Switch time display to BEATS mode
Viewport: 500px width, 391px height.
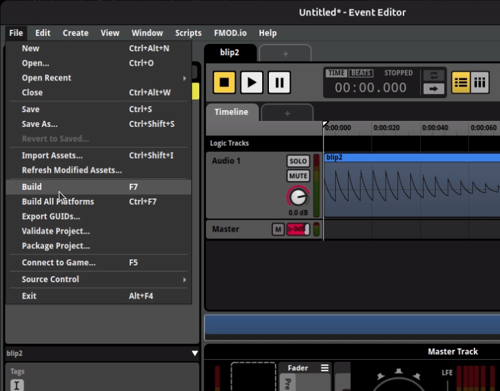[361, 73]
